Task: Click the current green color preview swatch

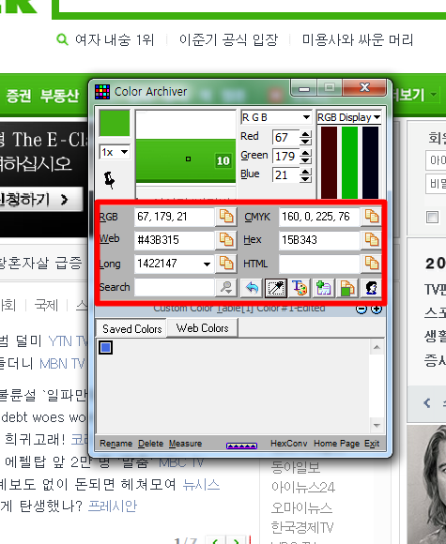Action: click(115, 123)
